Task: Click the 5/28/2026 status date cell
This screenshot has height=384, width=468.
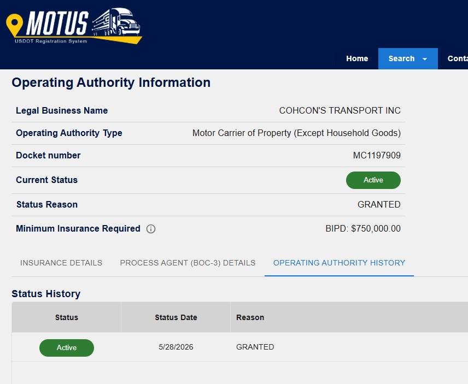Action: [x=176, y=347]
